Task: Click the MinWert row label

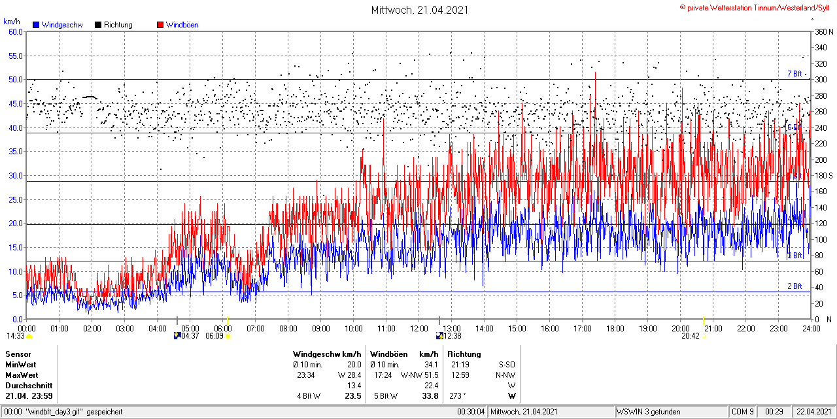Action: click(x=21, y=365)
